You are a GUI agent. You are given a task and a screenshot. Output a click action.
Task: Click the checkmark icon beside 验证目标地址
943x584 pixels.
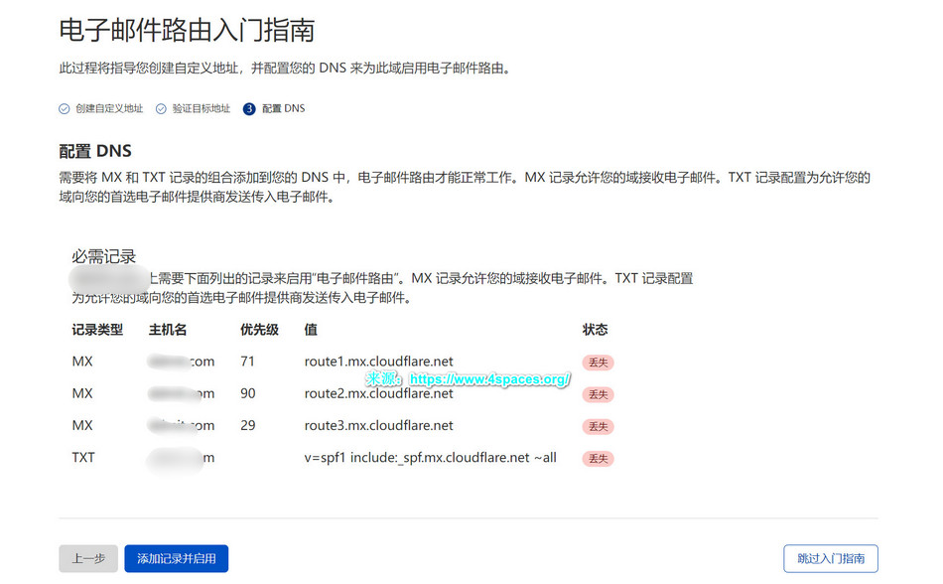tap(161, 108)
